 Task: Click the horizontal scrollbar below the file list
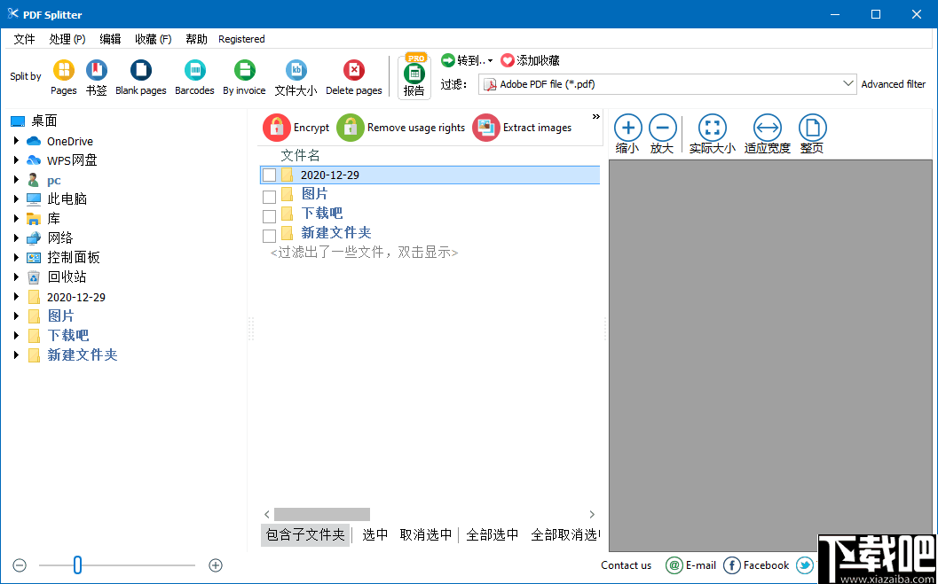321,514
